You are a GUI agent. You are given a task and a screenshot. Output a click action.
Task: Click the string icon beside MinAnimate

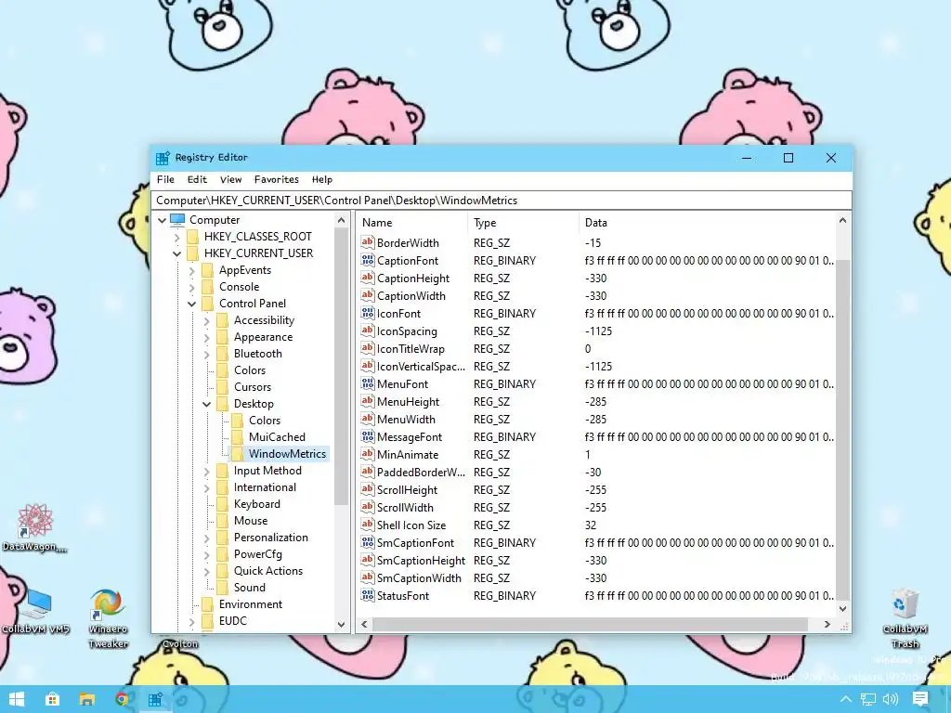point(368,454)
